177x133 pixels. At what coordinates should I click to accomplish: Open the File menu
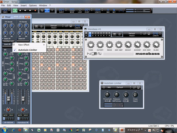point(3,6)
